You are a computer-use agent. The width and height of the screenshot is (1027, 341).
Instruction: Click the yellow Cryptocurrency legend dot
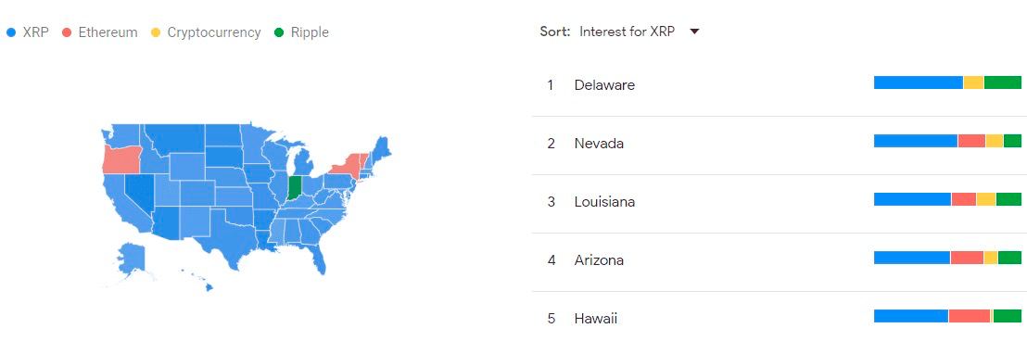coord(155,32)
